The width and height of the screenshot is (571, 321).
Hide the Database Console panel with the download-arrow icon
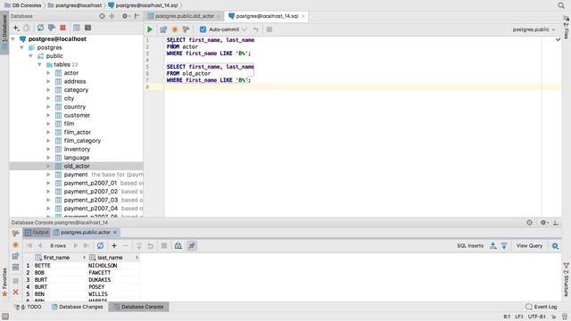click(556, 222)
